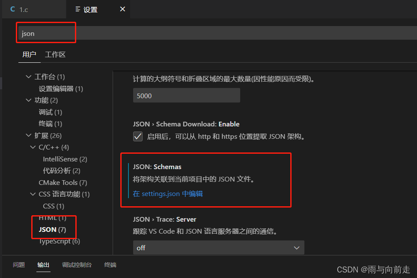Open the 问题 panel tab

18,265
